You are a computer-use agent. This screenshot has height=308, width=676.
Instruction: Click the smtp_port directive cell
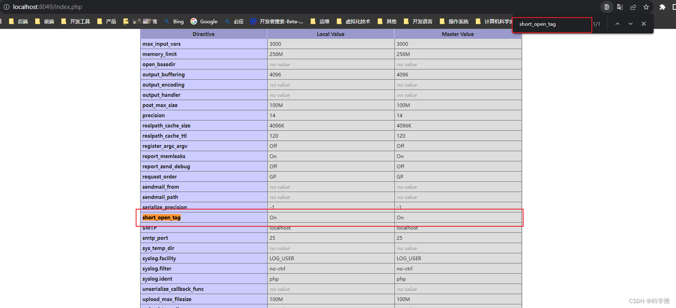click(204, 238)
